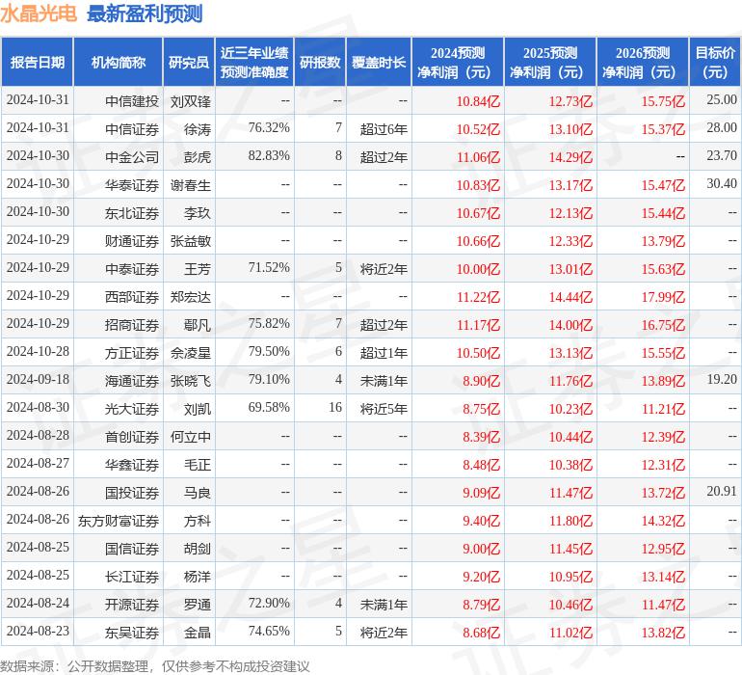This screenshot has height=675, width=742.
Task: Click the 2025 forecast 14.29亿
Action: (x=570, y=157)
